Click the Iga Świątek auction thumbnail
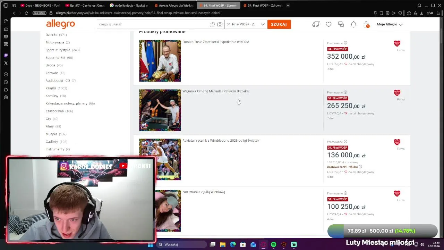The image size is (444, 250). [160, 159]
